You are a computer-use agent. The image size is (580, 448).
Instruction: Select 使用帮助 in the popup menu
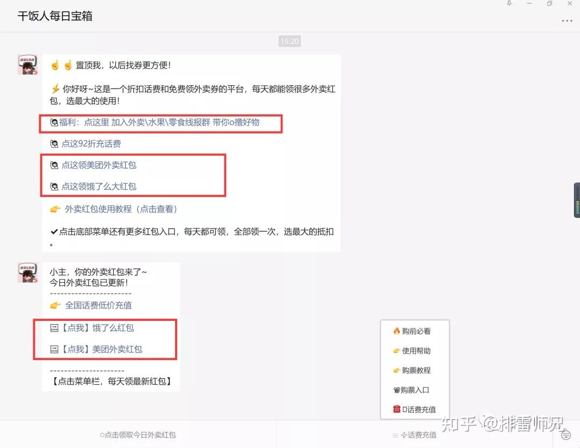point(416,351)
